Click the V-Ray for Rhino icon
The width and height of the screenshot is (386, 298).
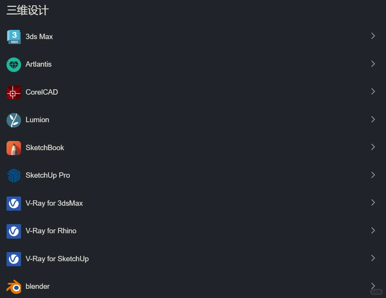tap(14, 231)
